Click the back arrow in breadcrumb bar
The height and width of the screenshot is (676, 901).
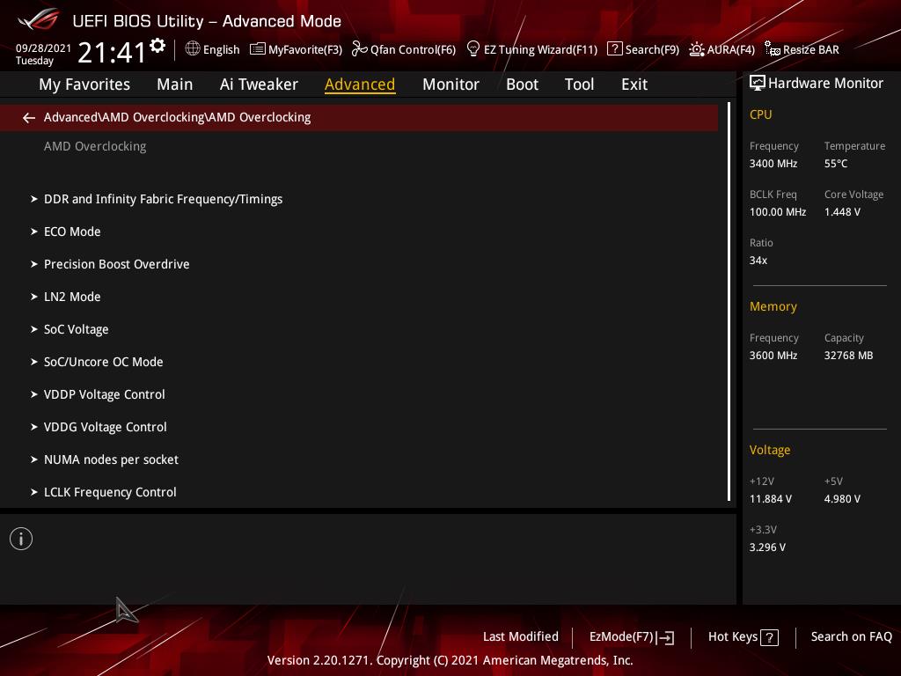[29, 118]
